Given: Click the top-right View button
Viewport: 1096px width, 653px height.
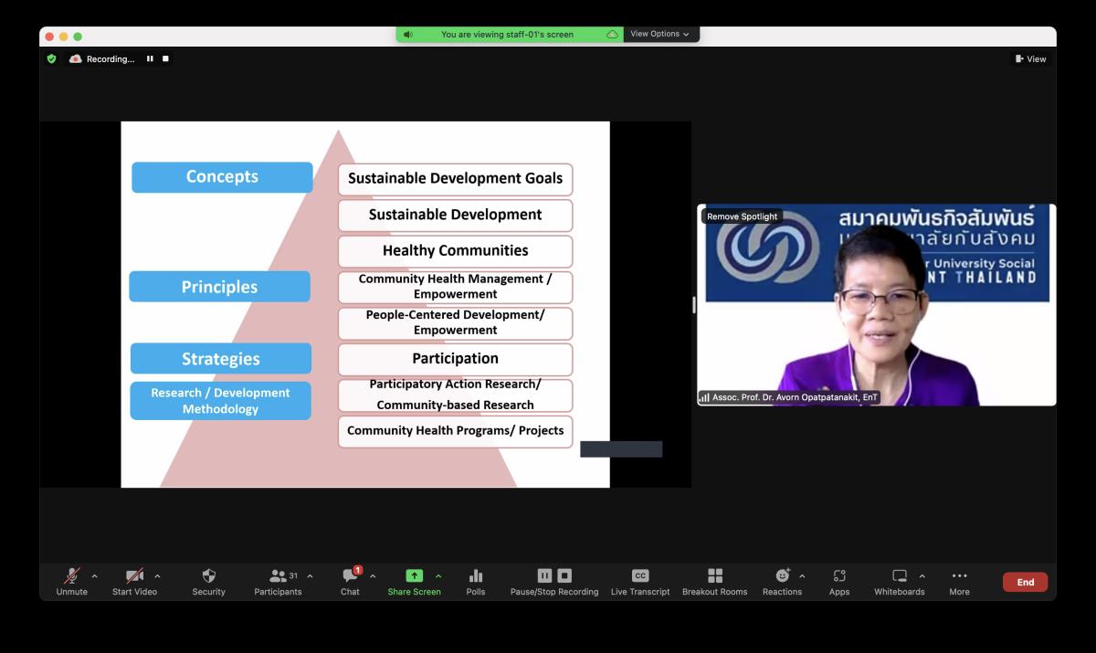Looking at the screenshot, I should [1030, 58].
